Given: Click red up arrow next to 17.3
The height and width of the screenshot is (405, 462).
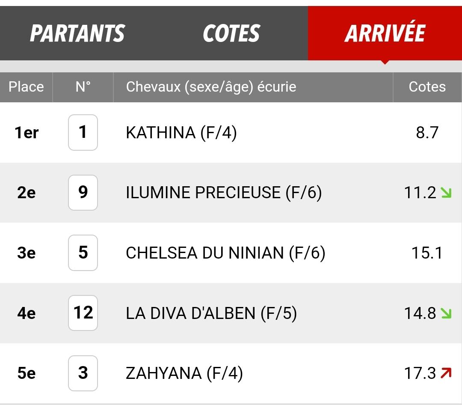Looking at the screenshot, I should (x=446, y=373).
